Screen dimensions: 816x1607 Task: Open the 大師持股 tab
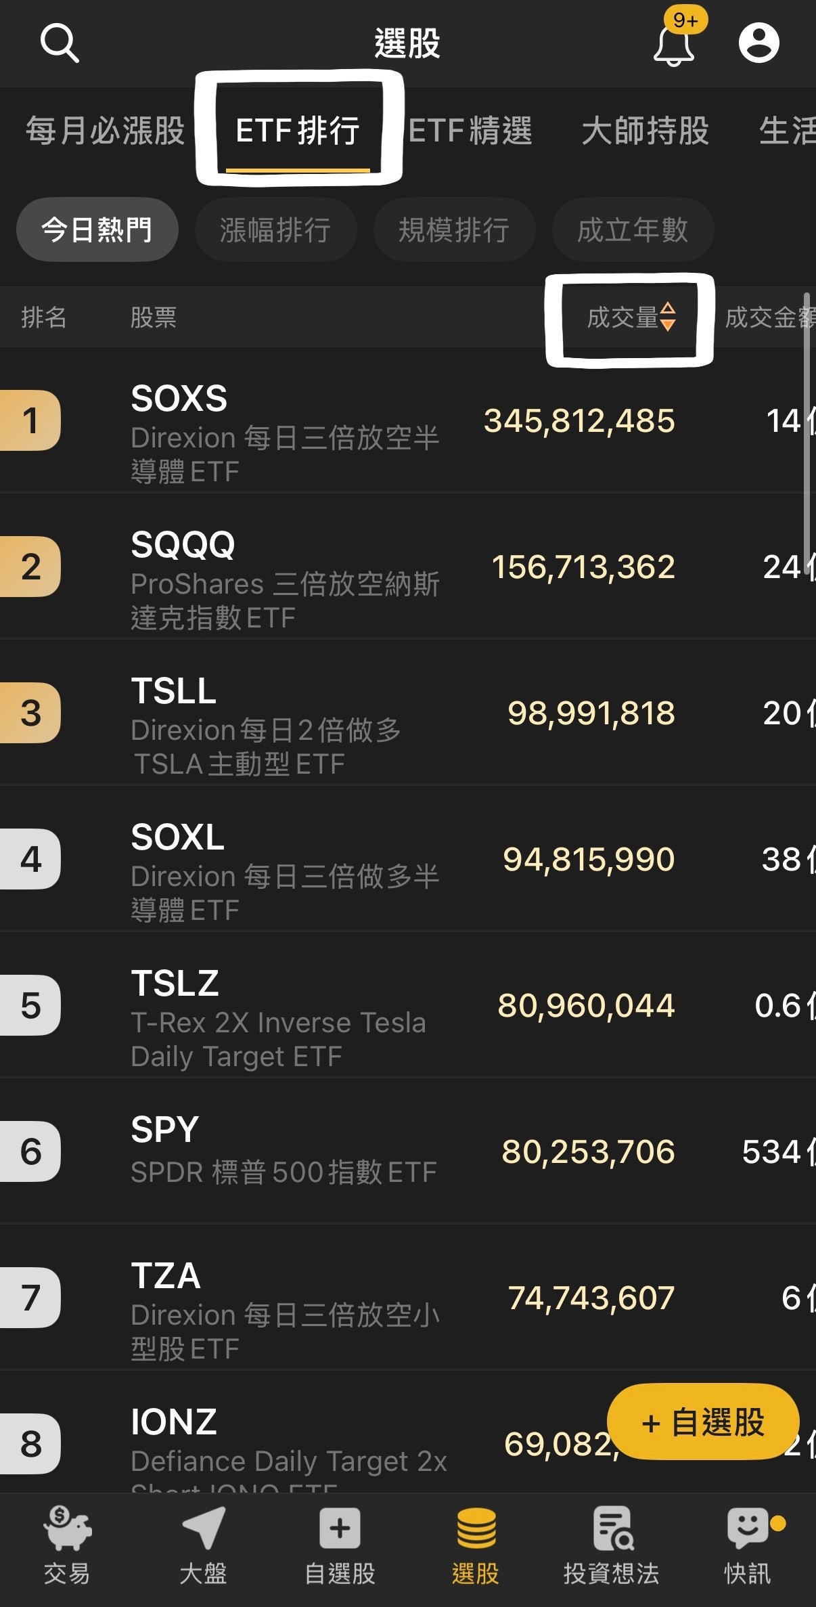click(645, 131)
